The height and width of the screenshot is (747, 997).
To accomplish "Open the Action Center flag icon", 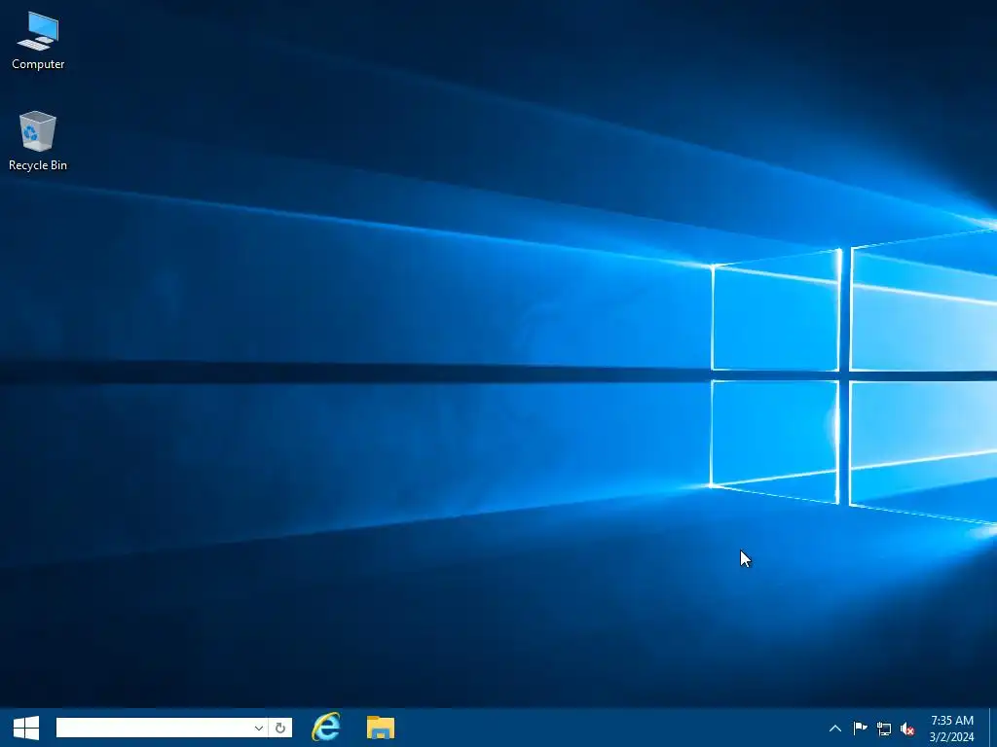I will pos(860,729).
